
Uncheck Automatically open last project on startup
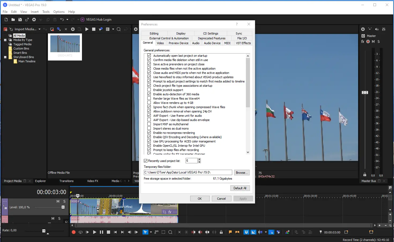(149, 56)
